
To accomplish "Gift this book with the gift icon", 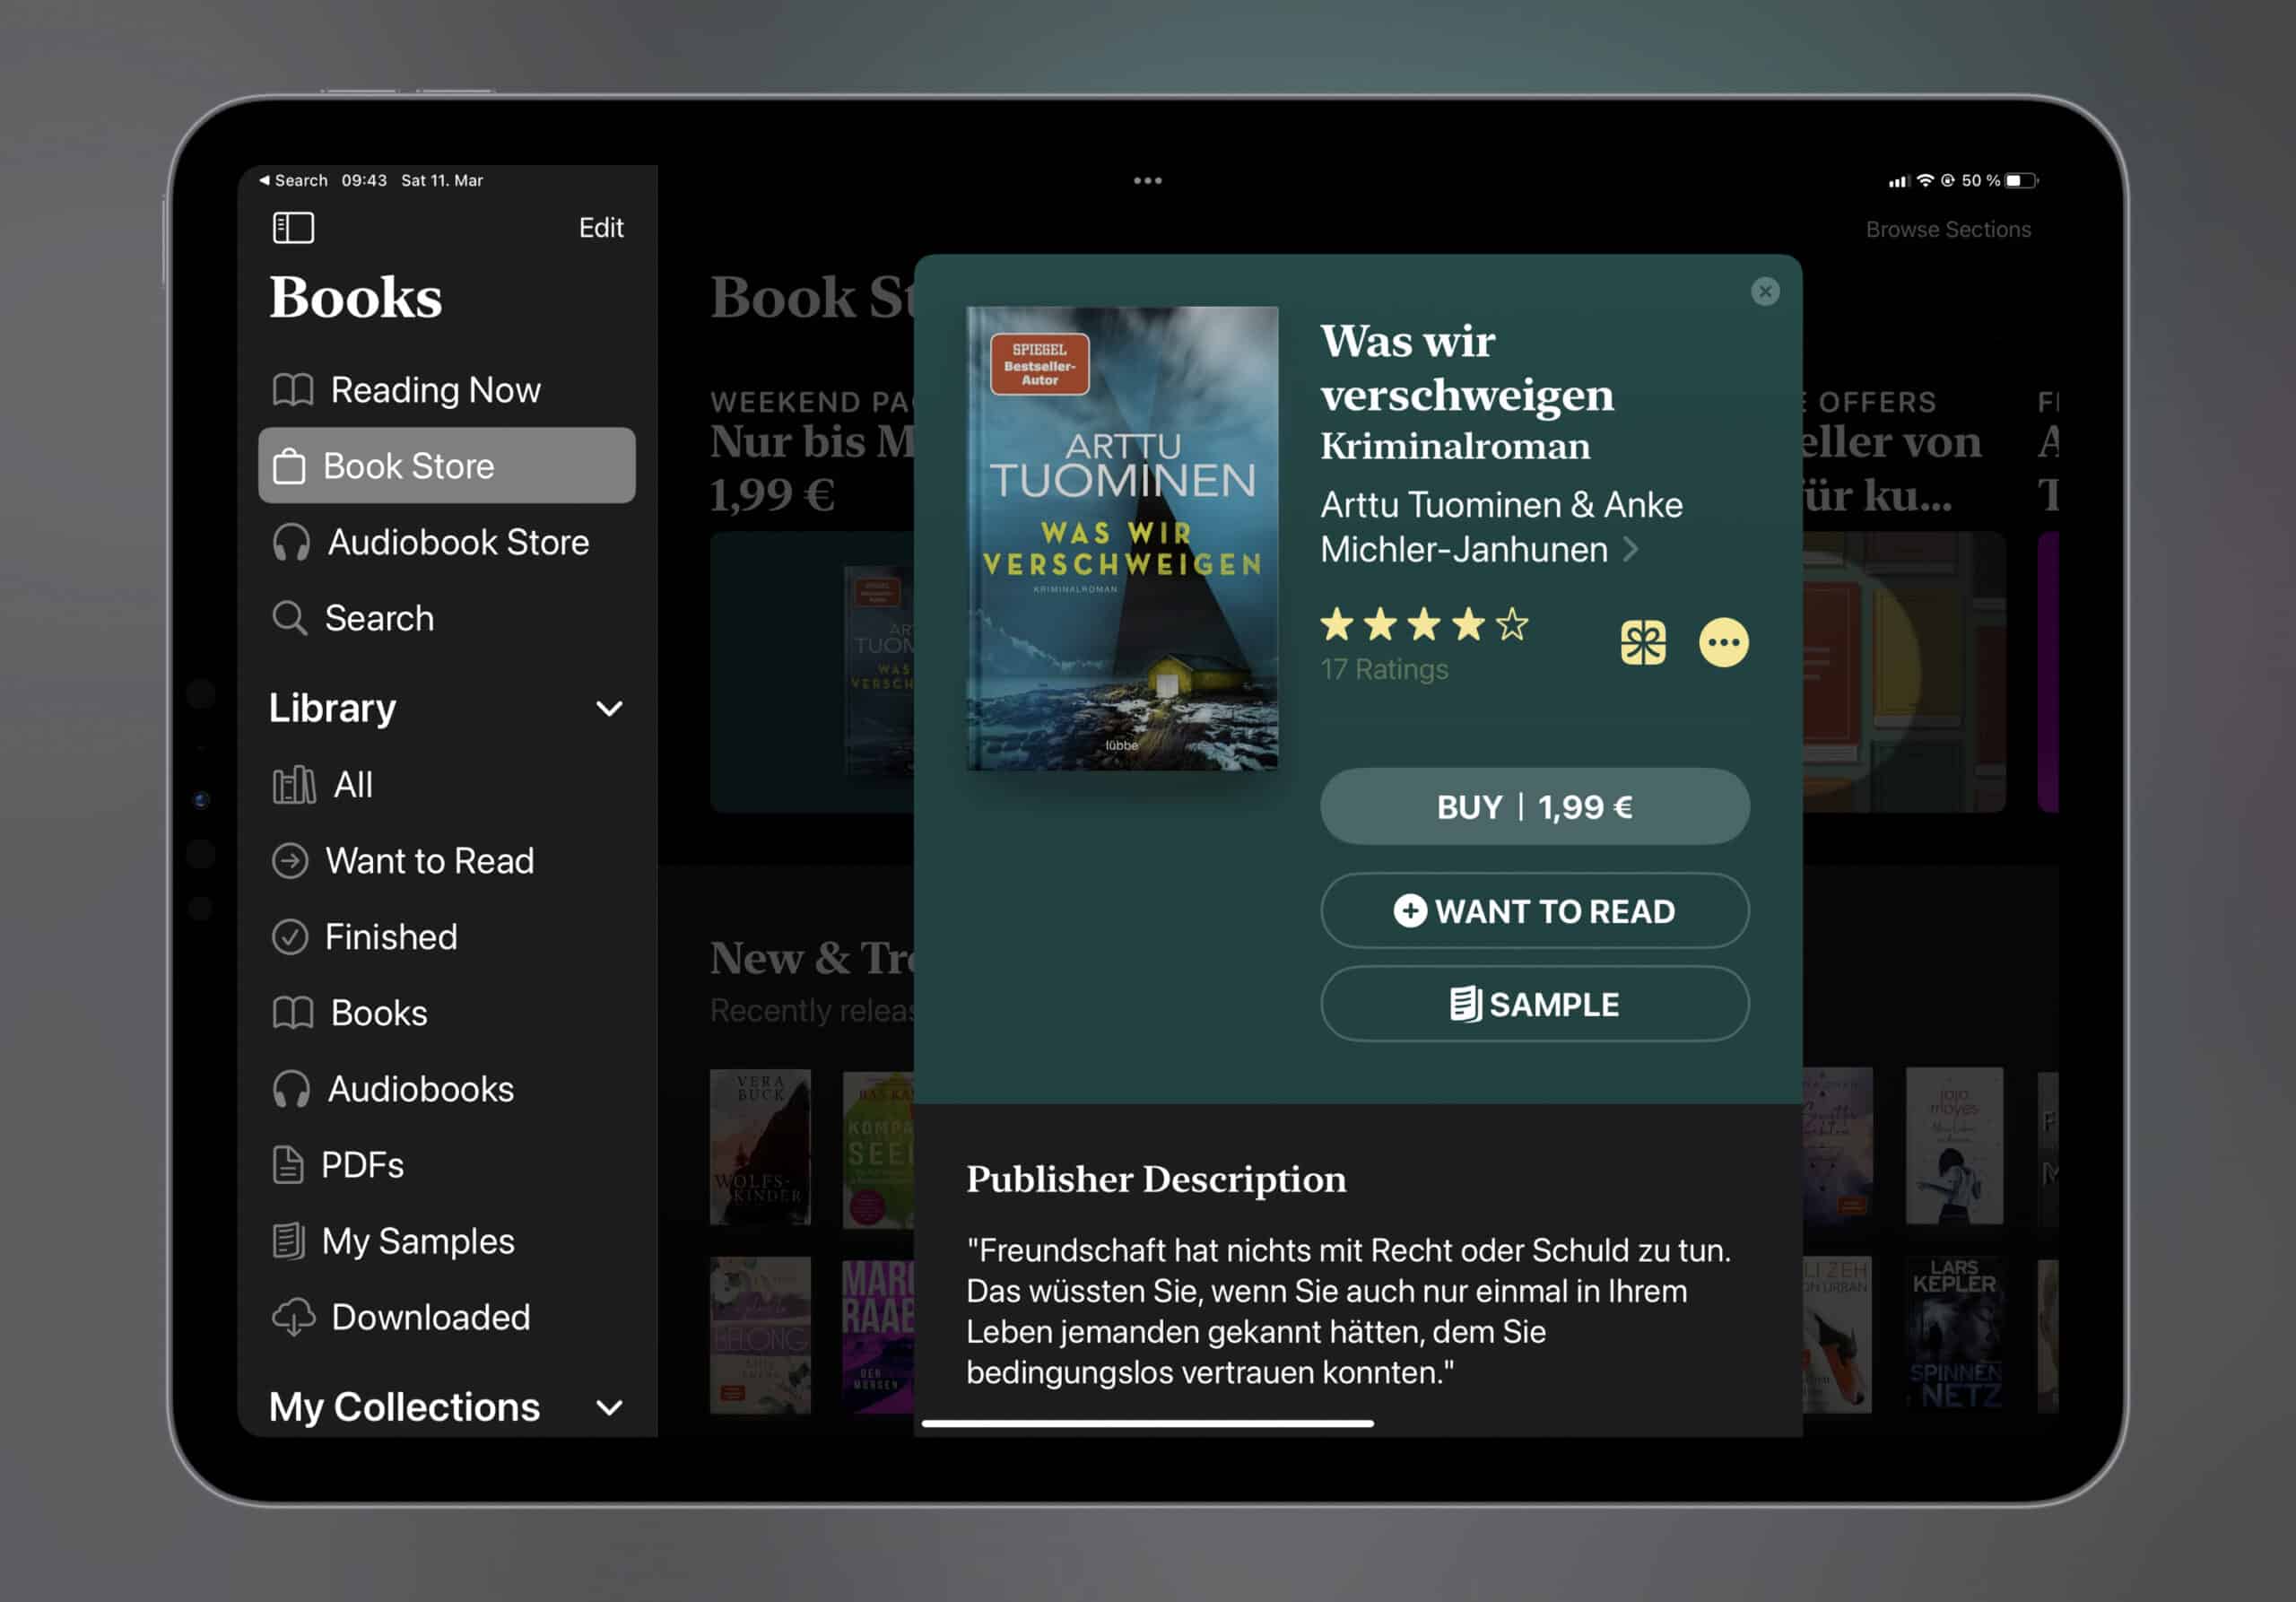I will [1643, 642].
